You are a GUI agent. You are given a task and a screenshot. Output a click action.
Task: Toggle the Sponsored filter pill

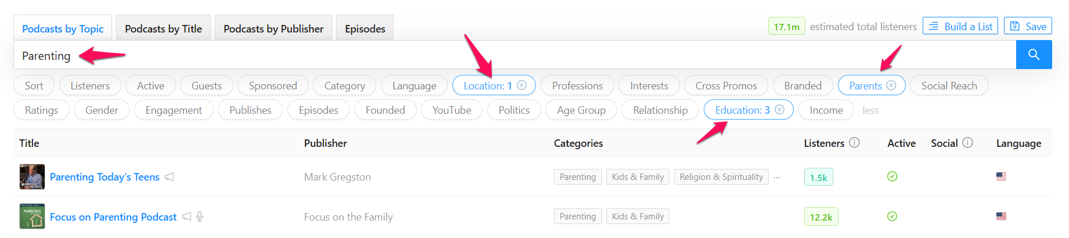coord(272,86)
